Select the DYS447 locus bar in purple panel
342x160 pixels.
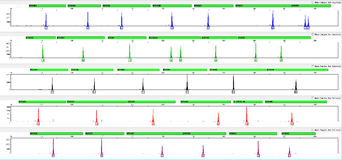coord(155,134)
